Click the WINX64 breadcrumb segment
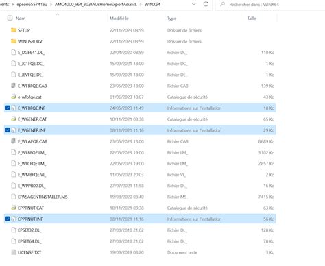Viewport: 325px width, 266px height. tap(152, 5)
